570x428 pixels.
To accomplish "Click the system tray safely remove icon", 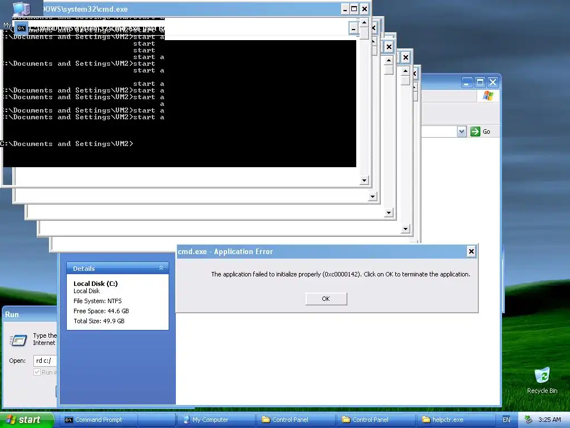I will (x=528, y=420).
